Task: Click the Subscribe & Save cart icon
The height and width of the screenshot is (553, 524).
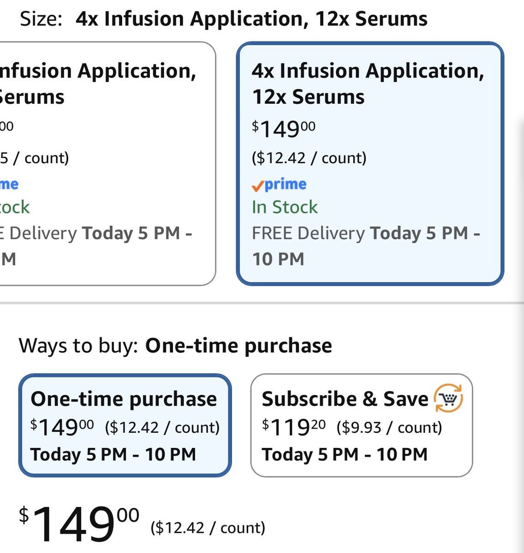Action: click(448, 399)
